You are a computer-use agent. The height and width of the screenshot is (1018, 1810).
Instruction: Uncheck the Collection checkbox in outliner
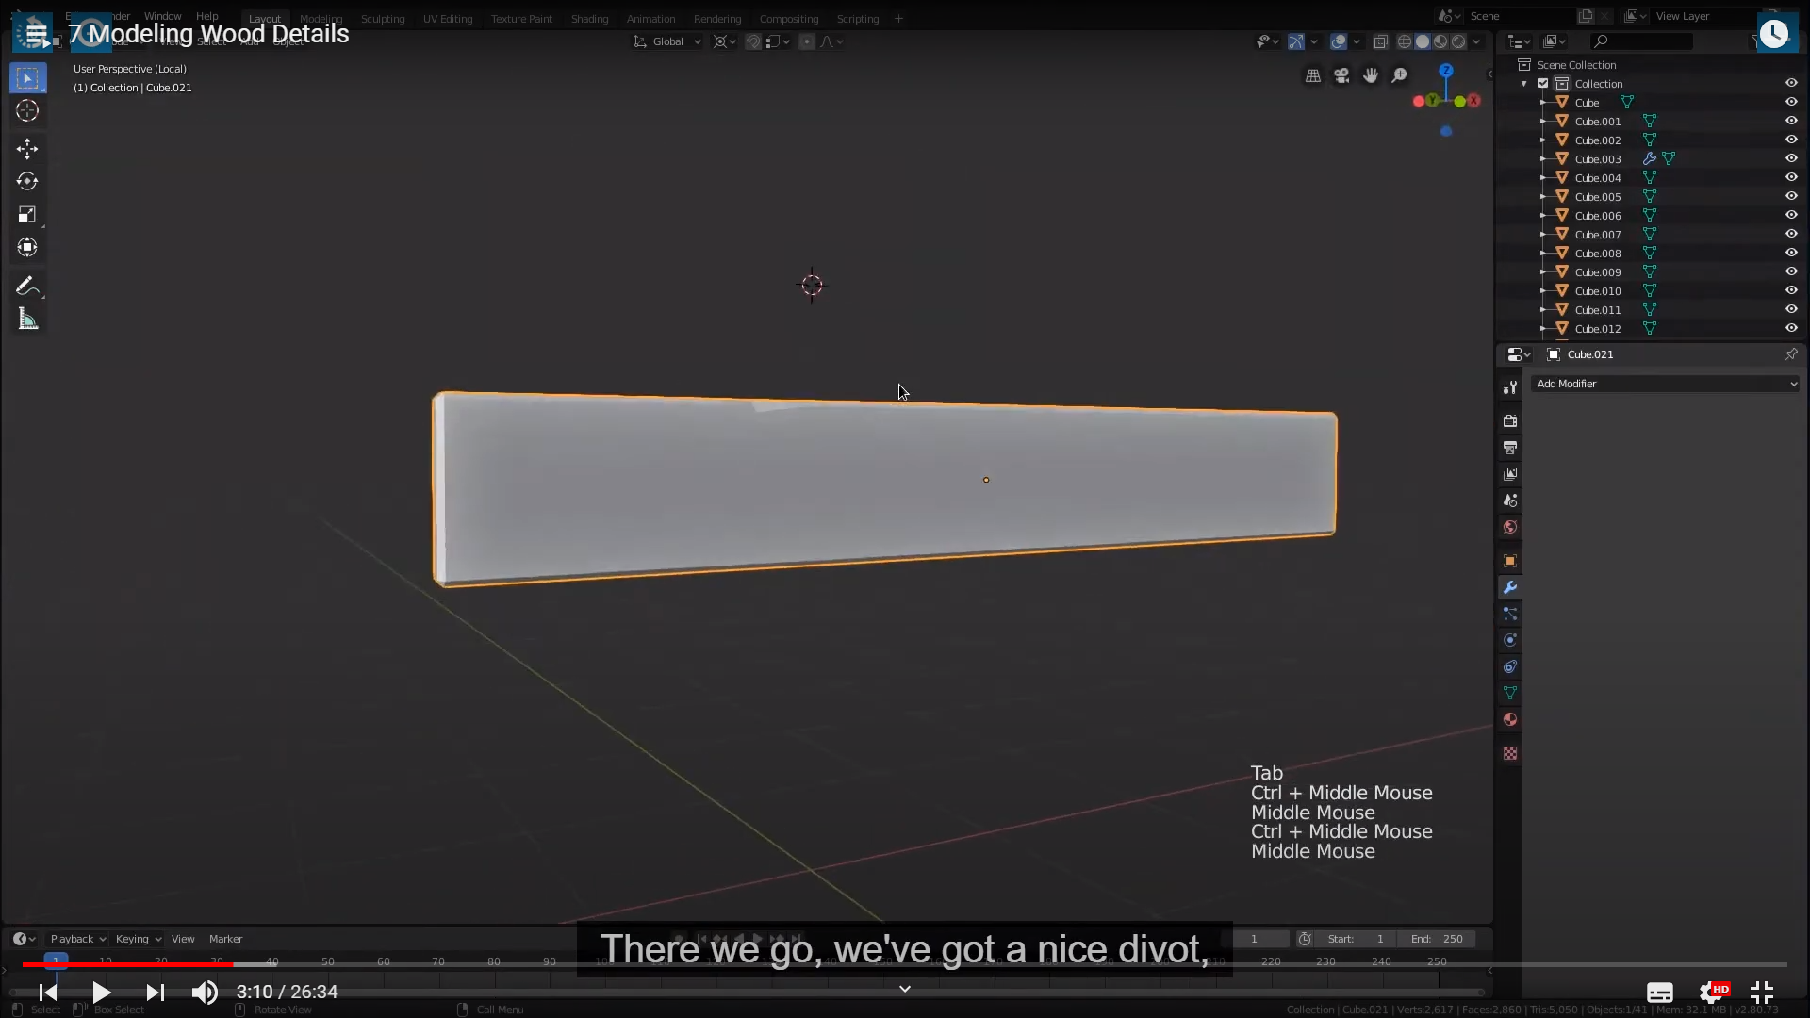(1543, 84)
